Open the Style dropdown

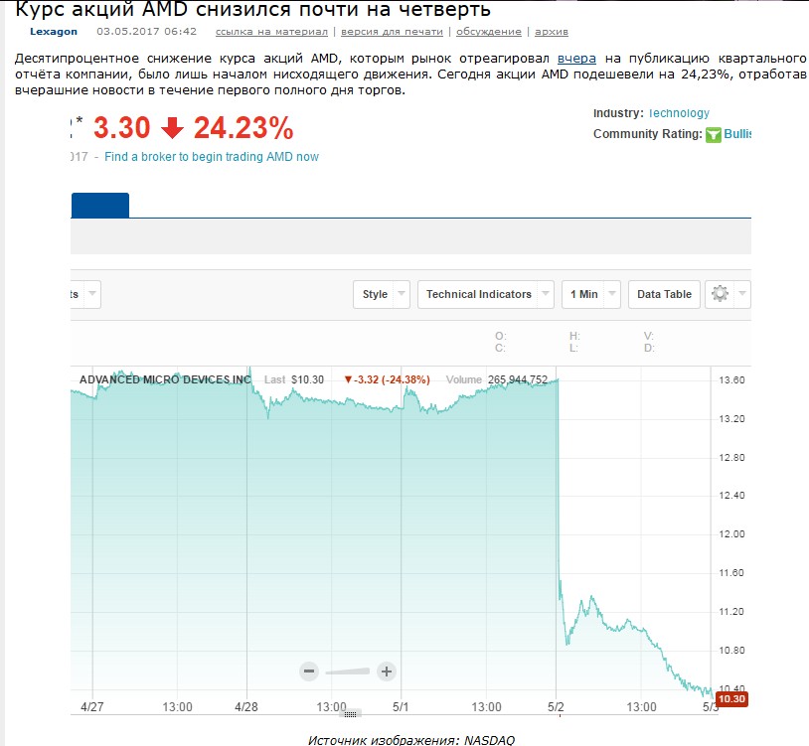point(382,294)
